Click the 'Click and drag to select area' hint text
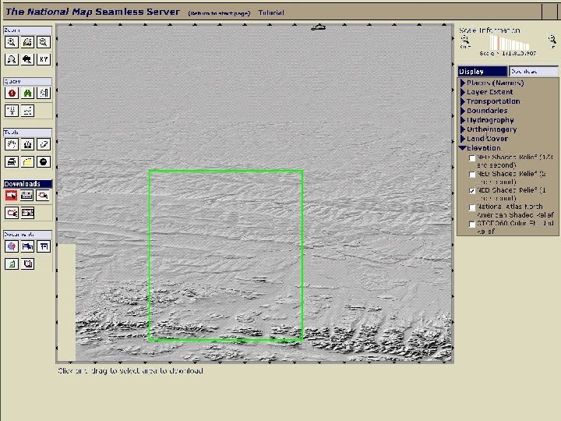The height and width of the screenshot is (421, 561). pyautogui.click(x=130, y=371)
